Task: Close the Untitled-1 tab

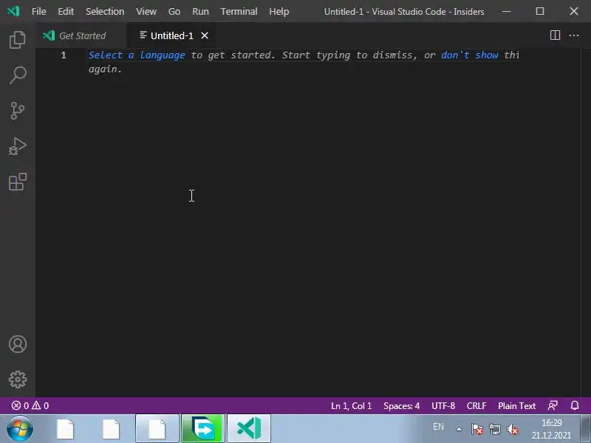Action: coord(205,35)
